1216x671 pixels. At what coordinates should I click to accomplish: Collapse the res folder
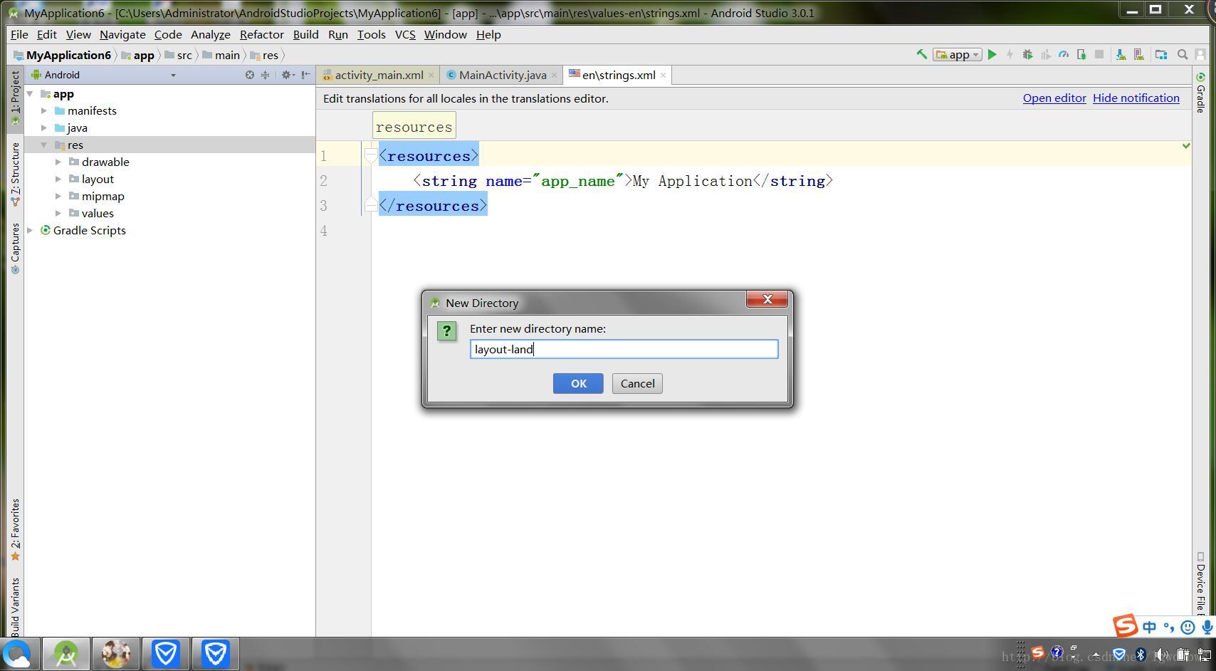click(x=44, y=145)
